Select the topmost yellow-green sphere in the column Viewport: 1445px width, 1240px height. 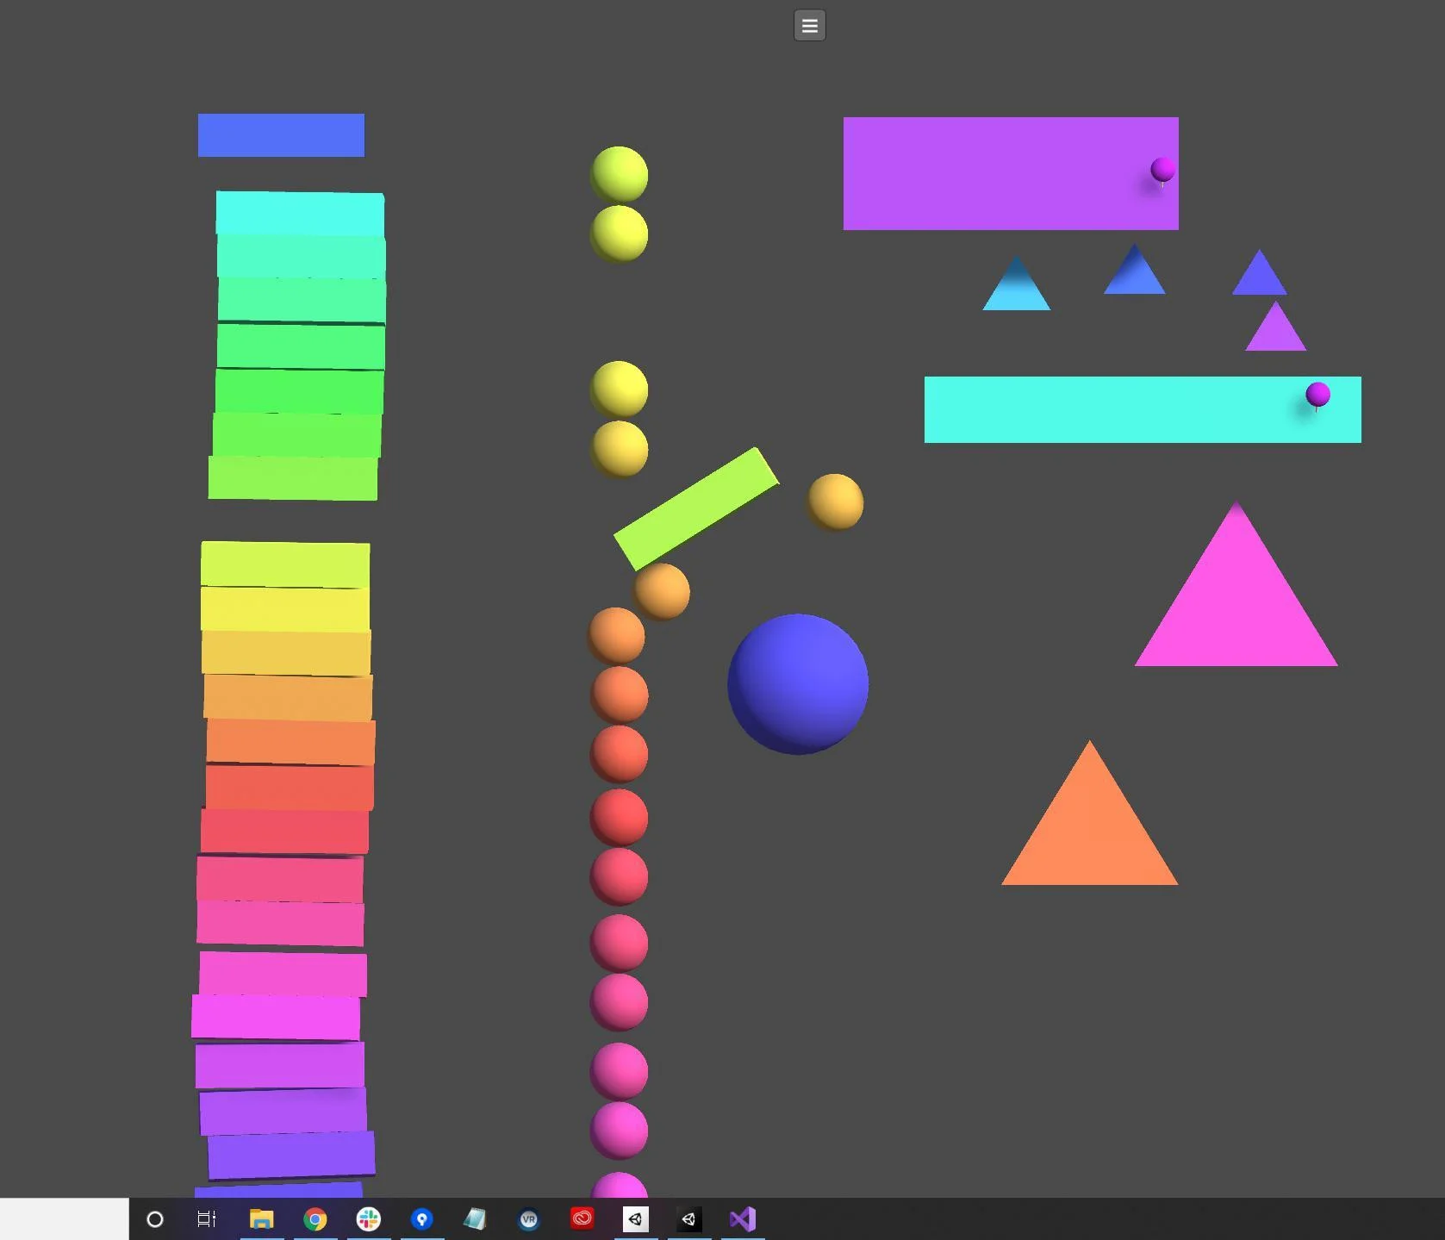tap(620, 174)
